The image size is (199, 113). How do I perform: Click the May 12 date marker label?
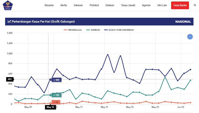50,107
